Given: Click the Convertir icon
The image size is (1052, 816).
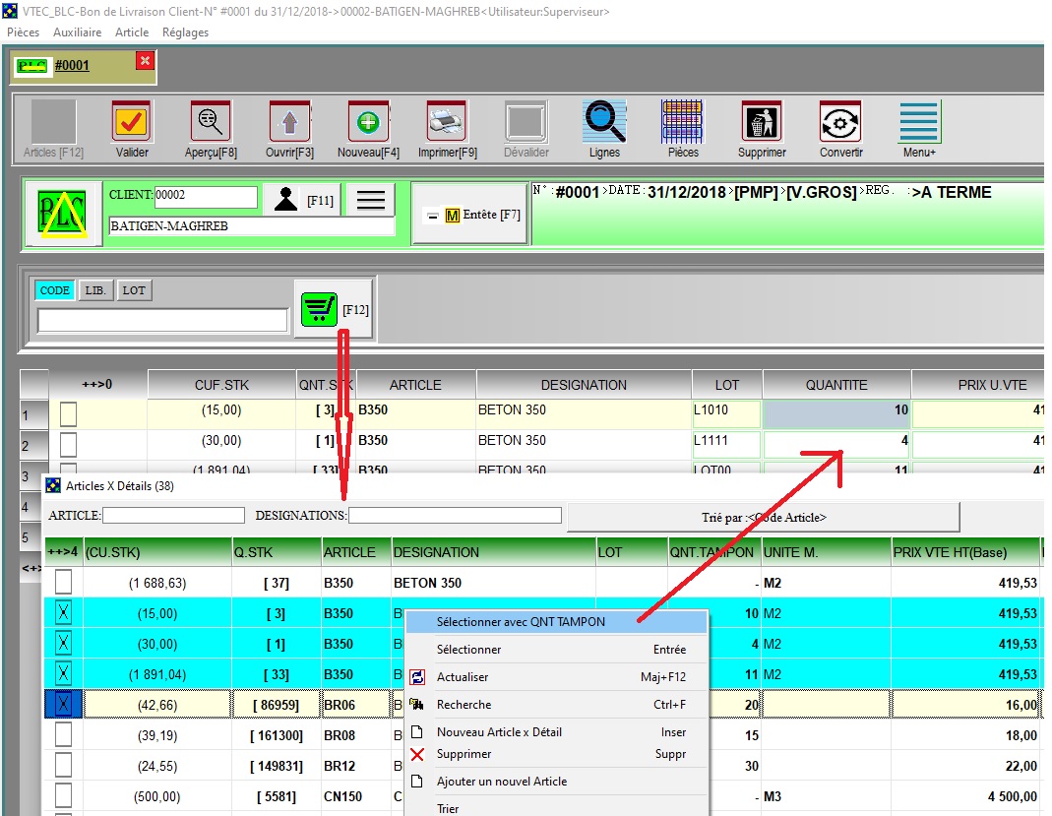Looking at the screenshot, I should pos(840,122).
